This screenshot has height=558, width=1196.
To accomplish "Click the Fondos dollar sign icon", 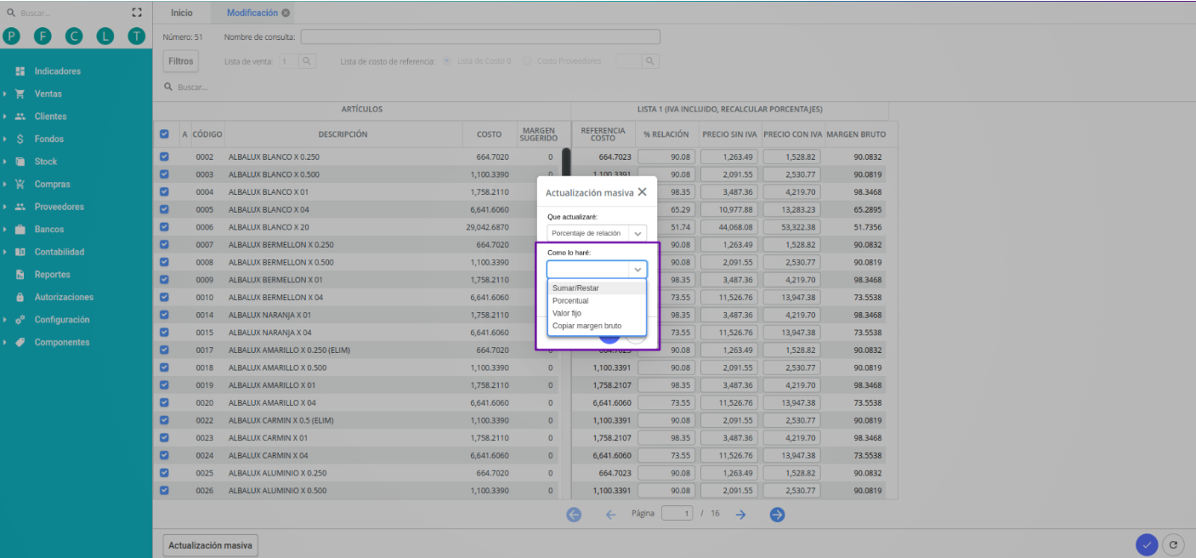I will coord(20,139).
